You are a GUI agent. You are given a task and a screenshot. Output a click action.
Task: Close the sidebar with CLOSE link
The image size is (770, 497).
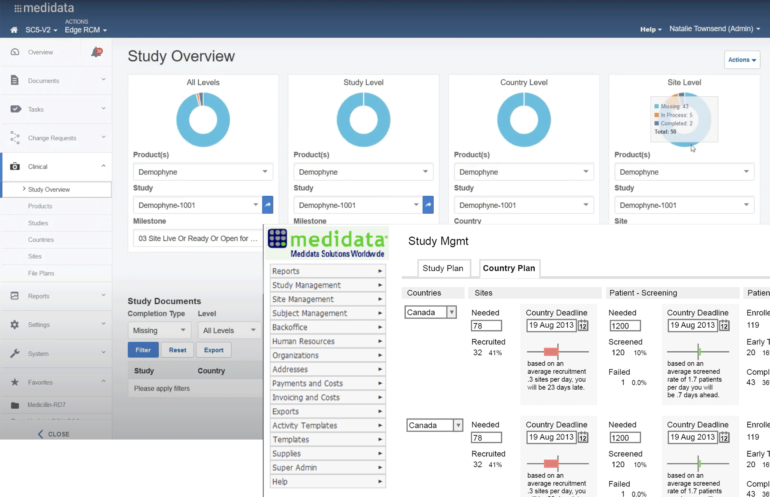tap(54, 434)
